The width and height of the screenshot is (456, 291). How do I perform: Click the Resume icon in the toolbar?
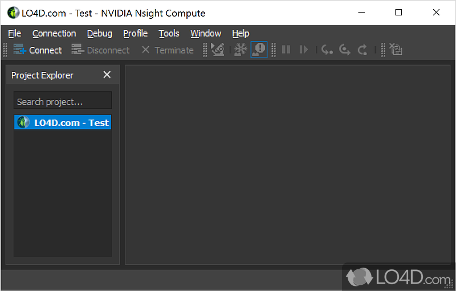click(304, 50)
